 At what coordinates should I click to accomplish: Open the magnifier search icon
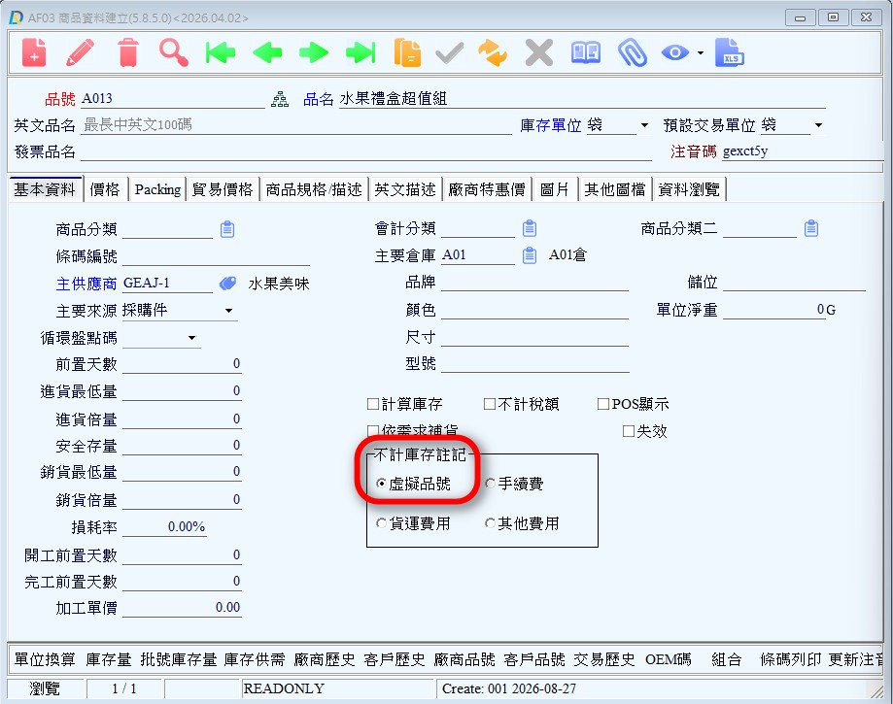pos(174,53)
